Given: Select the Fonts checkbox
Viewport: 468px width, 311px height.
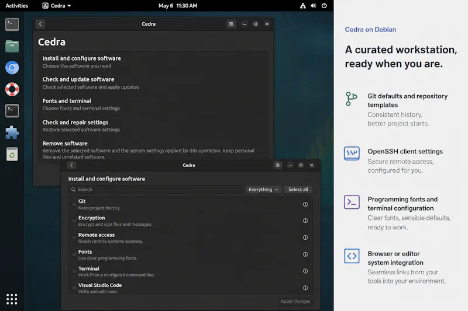Looking at the screenshot, I should pyautogui.click(x=74, y=254).
